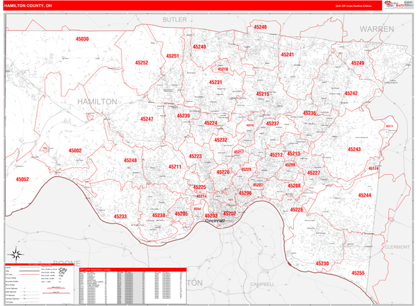Click the CLERMONT county label

(x=398, y=247)
